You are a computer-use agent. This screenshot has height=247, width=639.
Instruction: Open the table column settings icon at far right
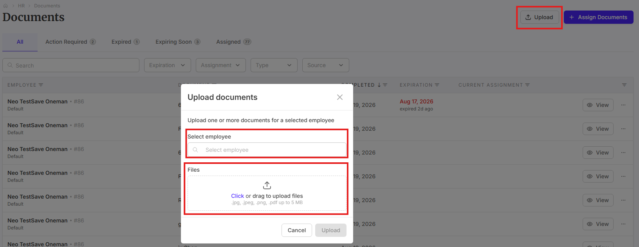click(624, 85)
